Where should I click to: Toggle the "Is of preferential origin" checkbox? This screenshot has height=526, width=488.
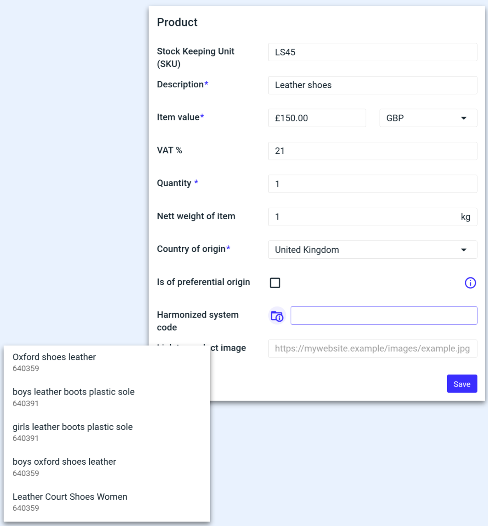[x=275, y=282]
